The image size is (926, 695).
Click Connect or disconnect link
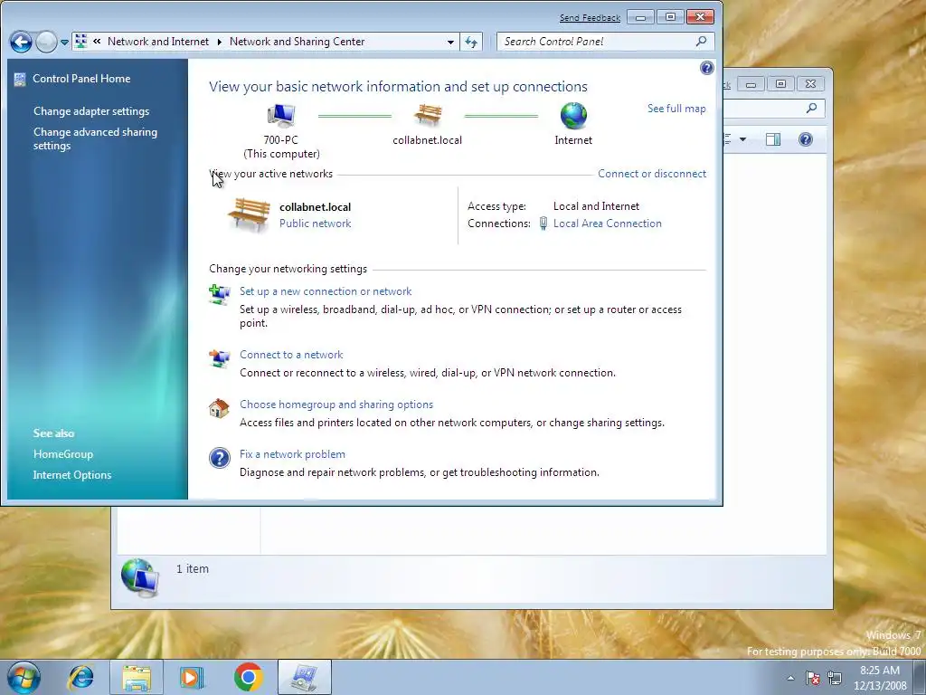tap(652, 174)
